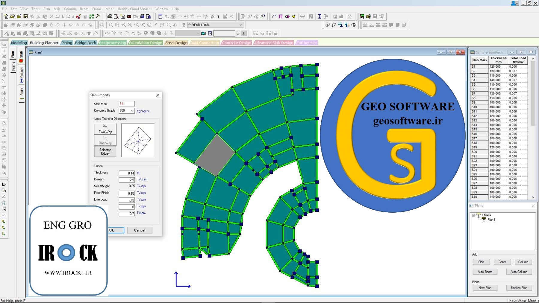Collapse the Plans tree node
Screen dimensions: 539x303
[474, 215]
